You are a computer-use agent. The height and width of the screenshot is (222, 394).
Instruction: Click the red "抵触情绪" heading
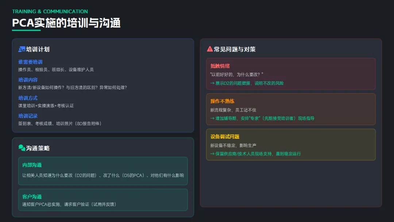click(220, 66)
